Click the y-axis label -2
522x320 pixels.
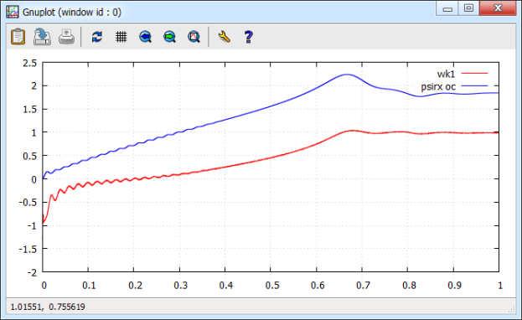(x=33, y=272)
